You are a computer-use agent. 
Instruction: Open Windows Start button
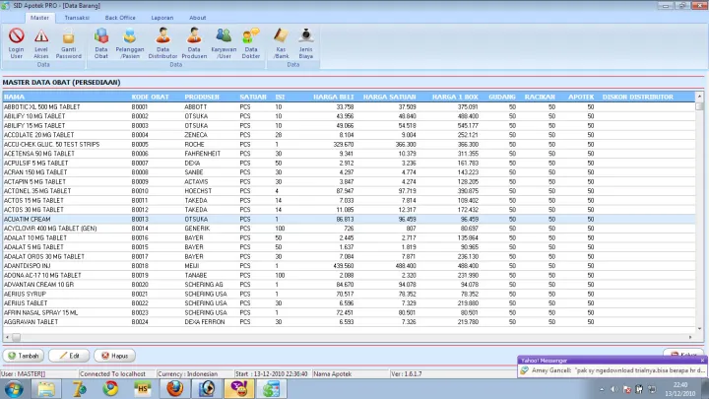14,389
